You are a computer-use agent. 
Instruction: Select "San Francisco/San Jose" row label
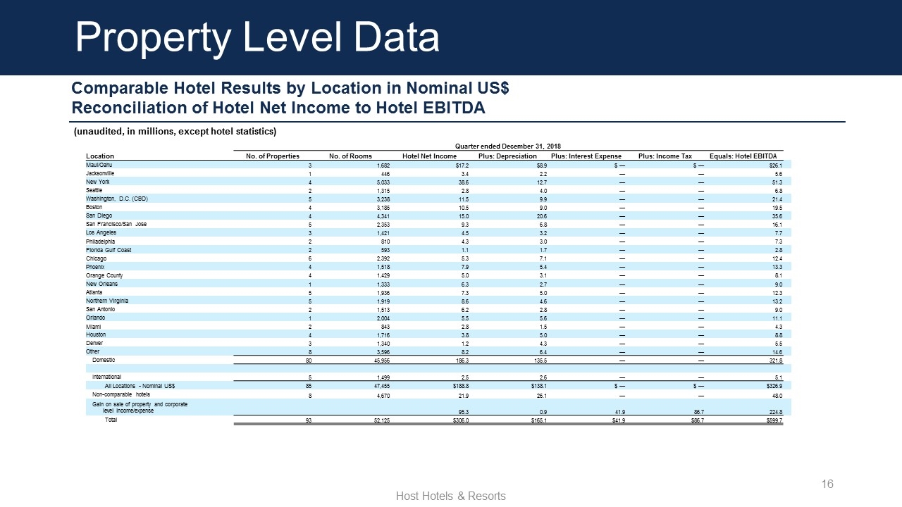tap(117, 224)
